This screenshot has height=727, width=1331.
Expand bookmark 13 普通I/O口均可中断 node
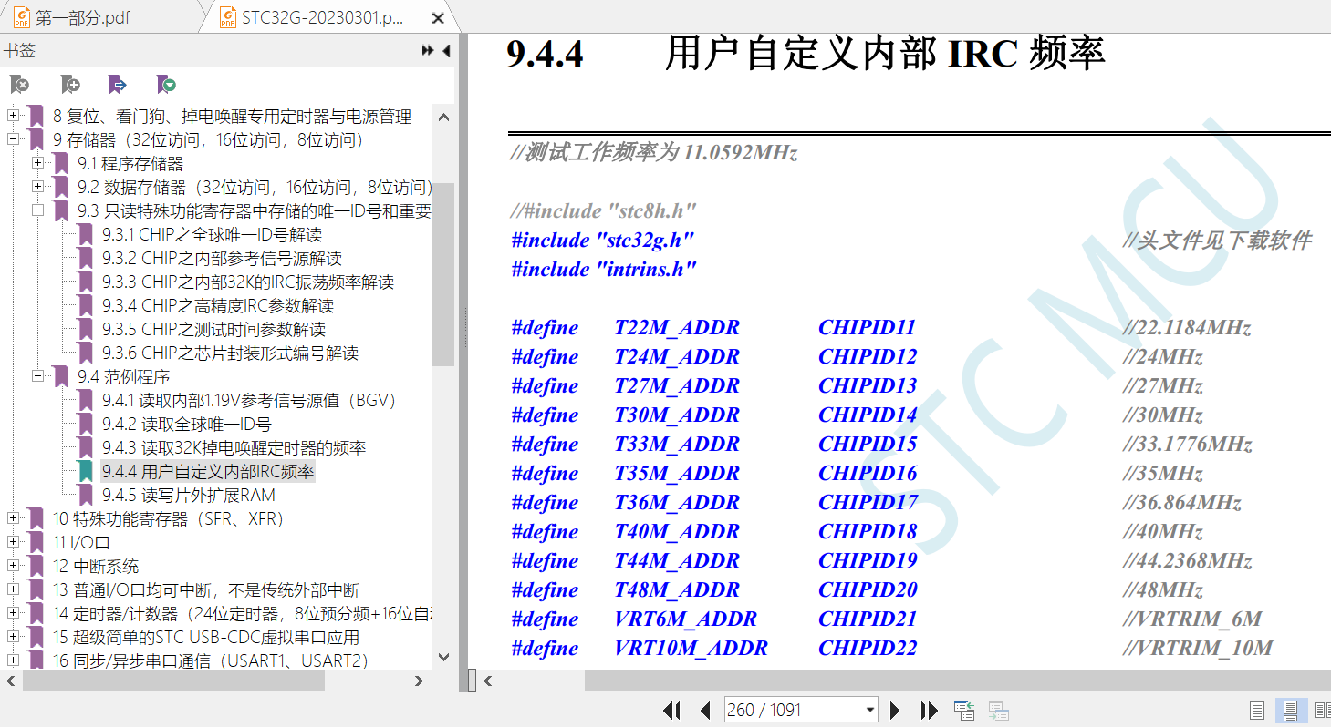coord(14,589)
